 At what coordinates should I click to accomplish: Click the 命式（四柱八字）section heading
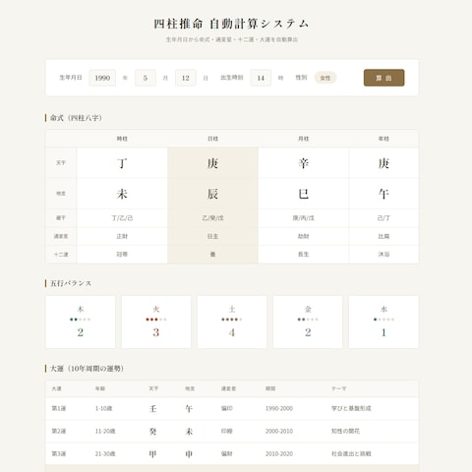click(x=76, y=118)
